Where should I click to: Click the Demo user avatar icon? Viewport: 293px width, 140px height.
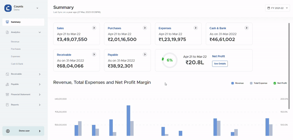[8, 131]
